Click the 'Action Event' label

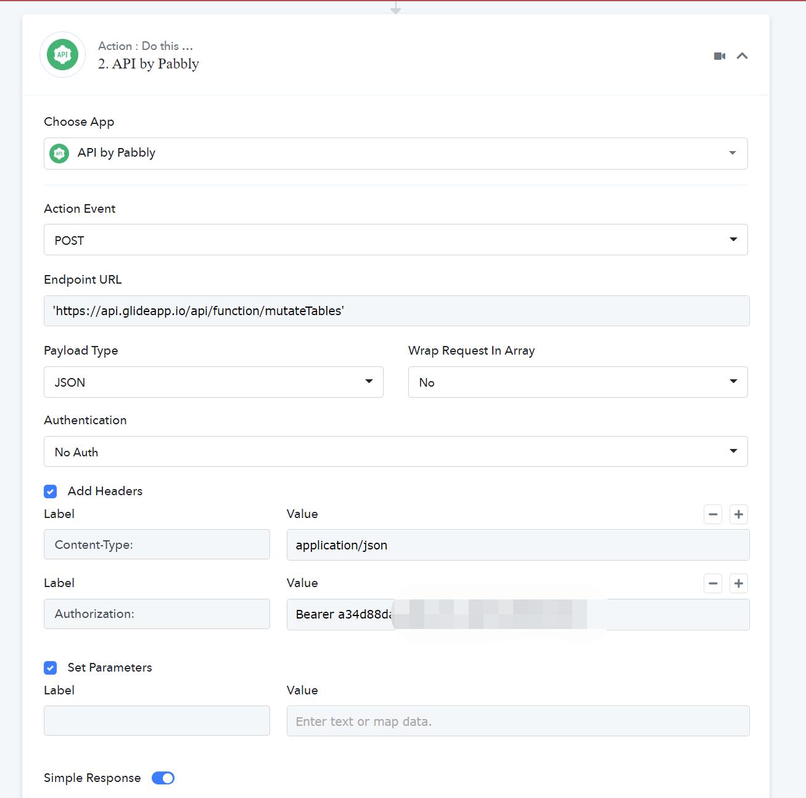[x=80, y=209]
